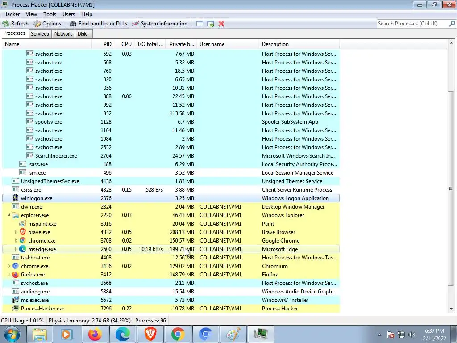Click the mspaint.exe Paint icon
The image size is (457, 343).
pos(23,224)
